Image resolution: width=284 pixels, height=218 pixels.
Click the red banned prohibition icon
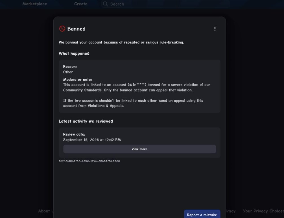click(x=62, y=29)
